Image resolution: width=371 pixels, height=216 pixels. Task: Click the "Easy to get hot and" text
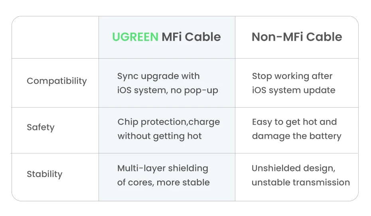pos(294,122)
